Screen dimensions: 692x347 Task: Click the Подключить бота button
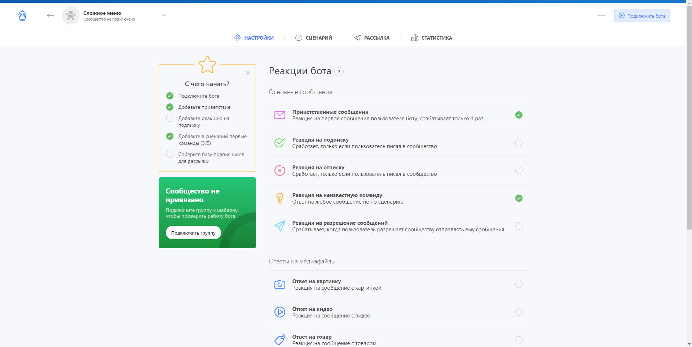coord(642,15)
